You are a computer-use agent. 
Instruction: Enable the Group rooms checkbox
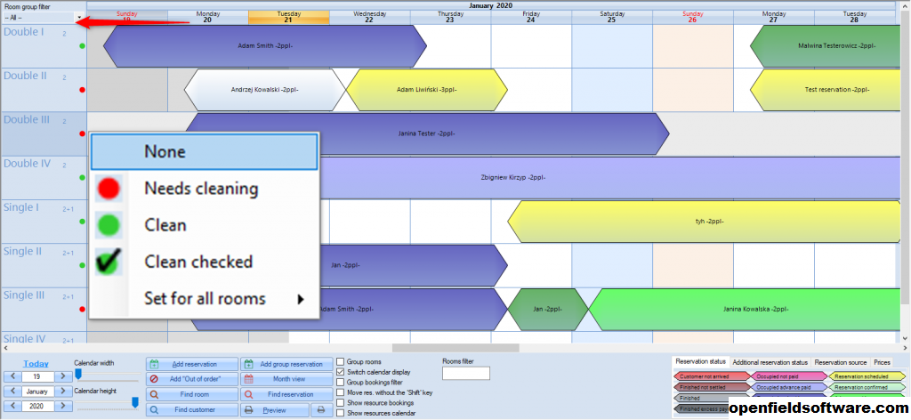[341, 362]
